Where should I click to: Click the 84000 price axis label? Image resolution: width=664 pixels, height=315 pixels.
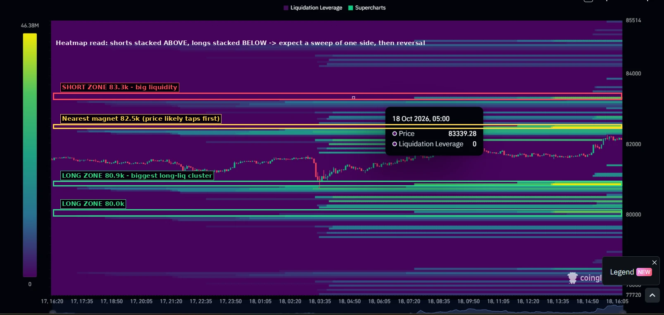point(633,74)
